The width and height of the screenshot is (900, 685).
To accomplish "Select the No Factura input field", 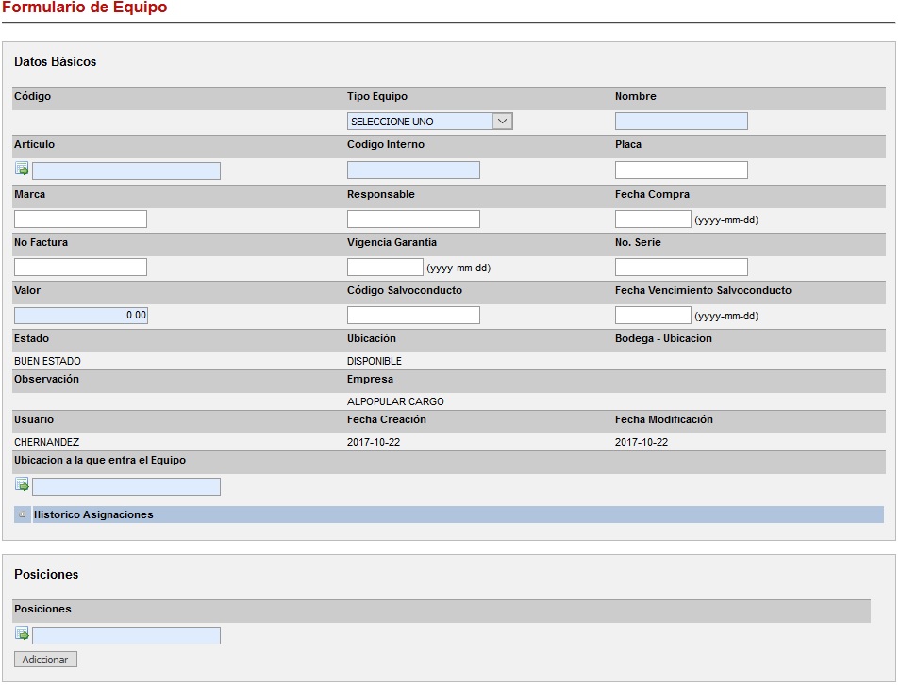I will pos(80,268).
